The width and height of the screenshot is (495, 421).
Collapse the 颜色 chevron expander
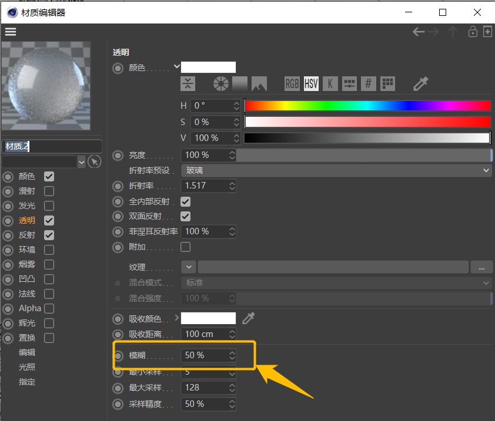(x=177, y=66)
